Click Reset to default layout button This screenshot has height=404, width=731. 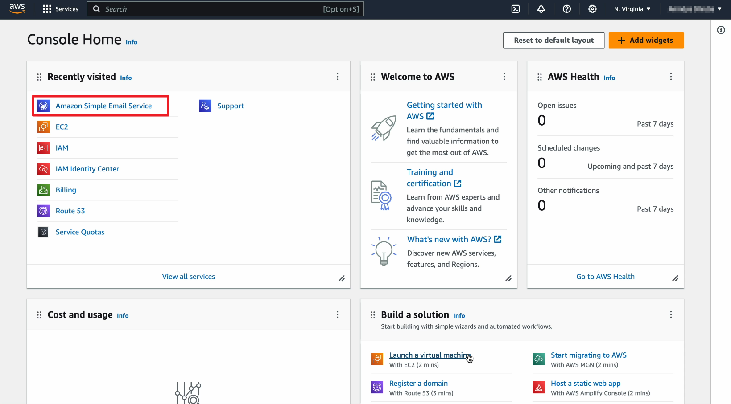[553, 40]
